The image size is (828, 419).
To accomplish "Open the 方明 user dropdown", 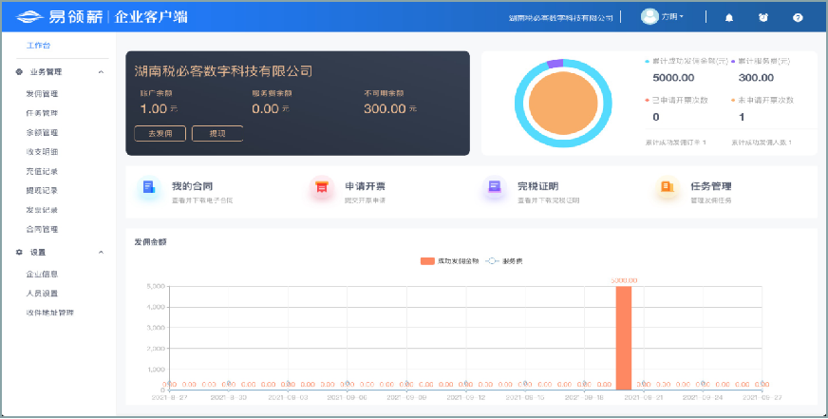I will point(672,17).
